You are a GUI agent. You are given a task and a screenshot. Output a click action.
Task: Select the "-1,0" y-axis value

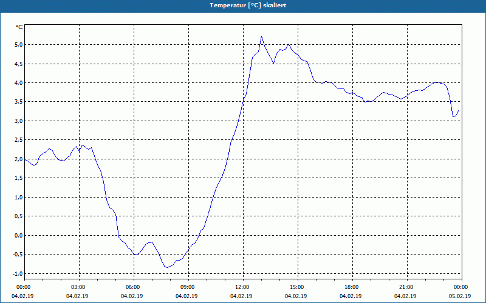click(18, 274)
